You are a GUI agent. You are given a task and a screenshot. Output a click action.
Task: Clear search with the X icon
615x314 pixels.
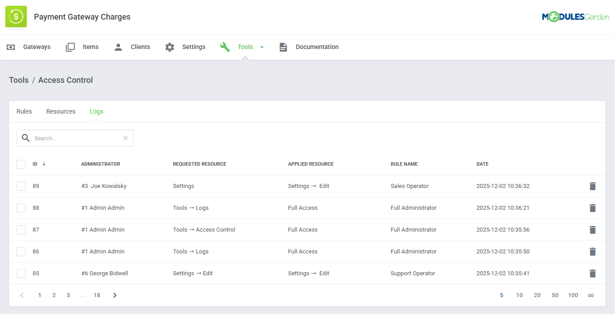click(x=125, y=138)
